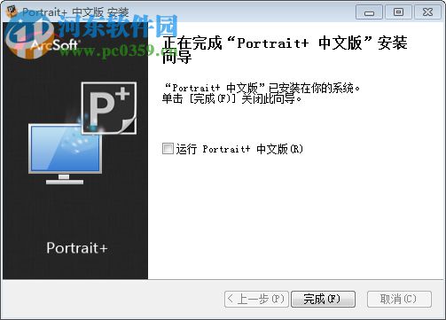Click the heading 正在完成 Portrait+ 中文版 安装向导

[x=285, y=50]
